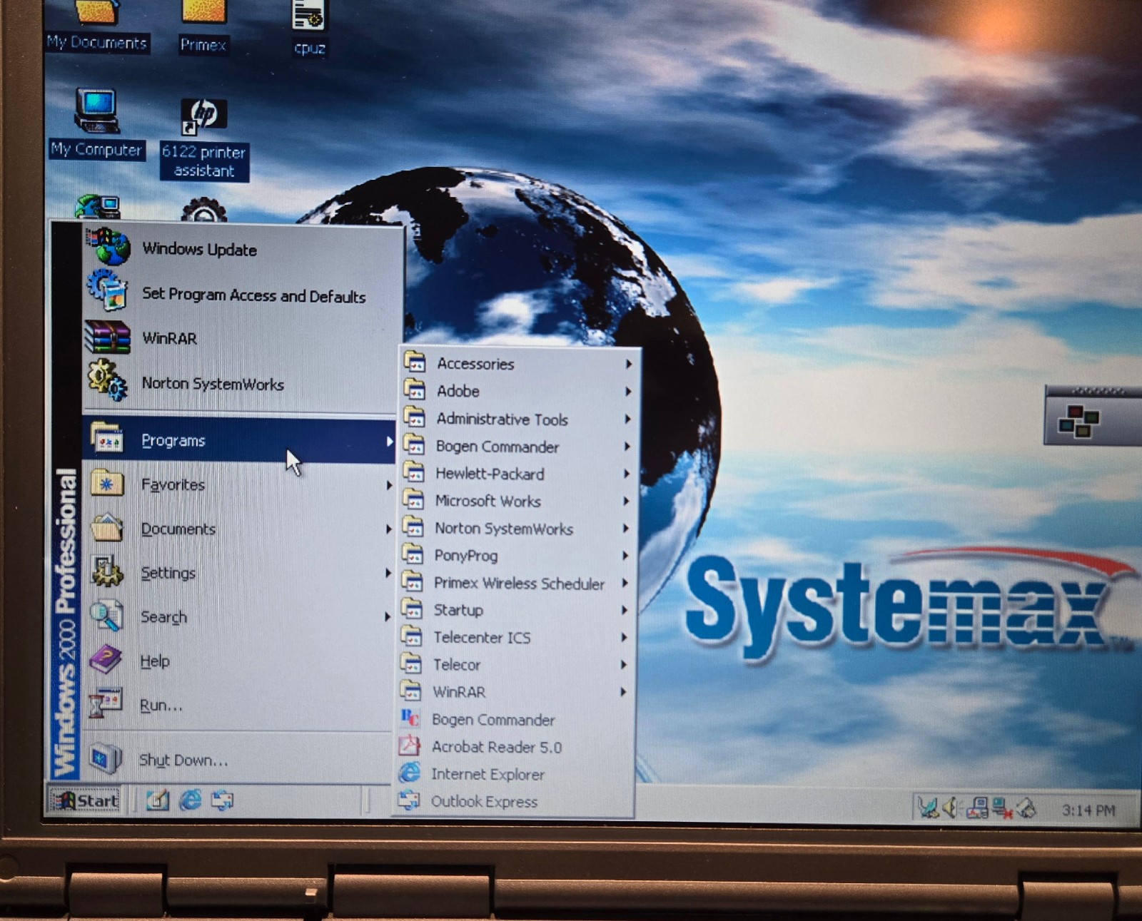The height and width of the screenshot is (921, 1142).
Task: Click the Show Desktop quick launch icon
Action: tap(158, 800)
